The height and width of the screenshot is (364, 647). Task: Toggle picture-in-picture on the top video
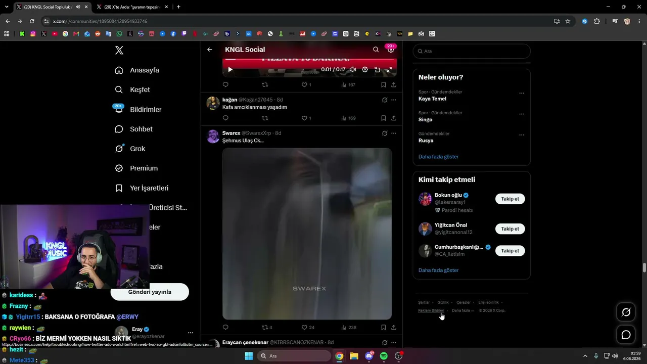[377, 69]
